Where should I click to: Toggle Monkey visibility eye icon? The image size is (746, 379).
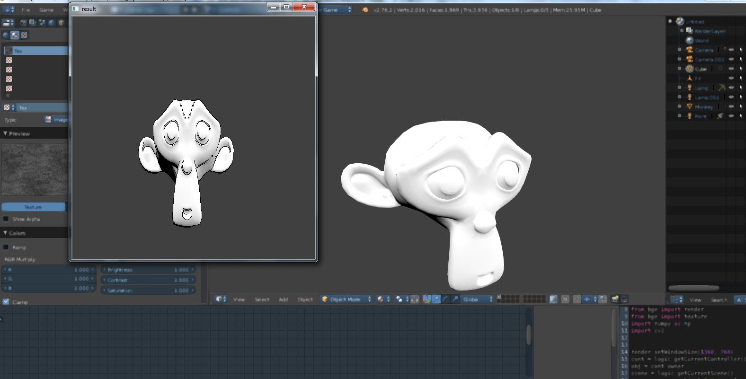tap(731, 106)
